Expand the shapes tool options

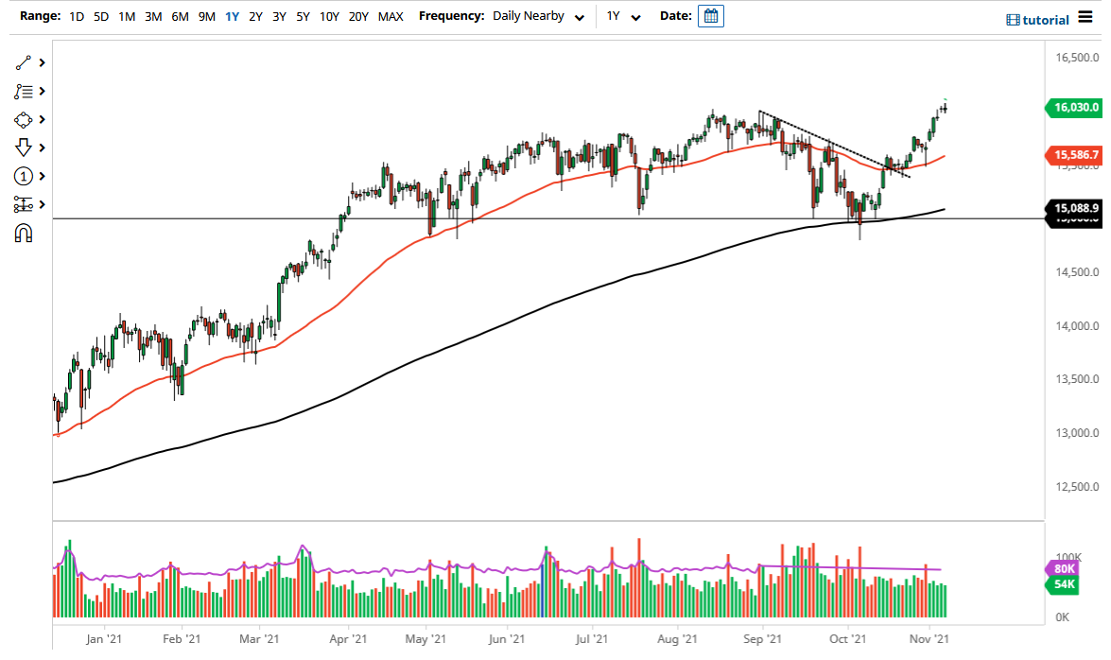pos(42,119)
